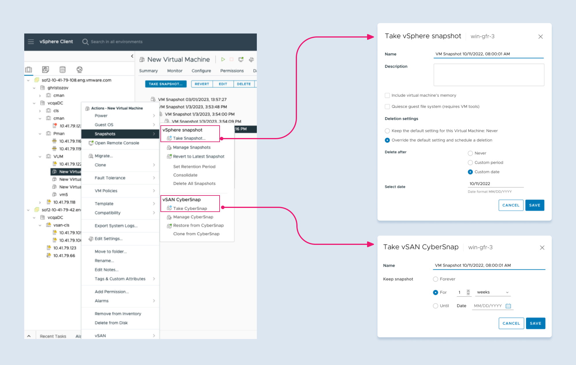
Task: Expand the cls tree item
Action: 40,111
